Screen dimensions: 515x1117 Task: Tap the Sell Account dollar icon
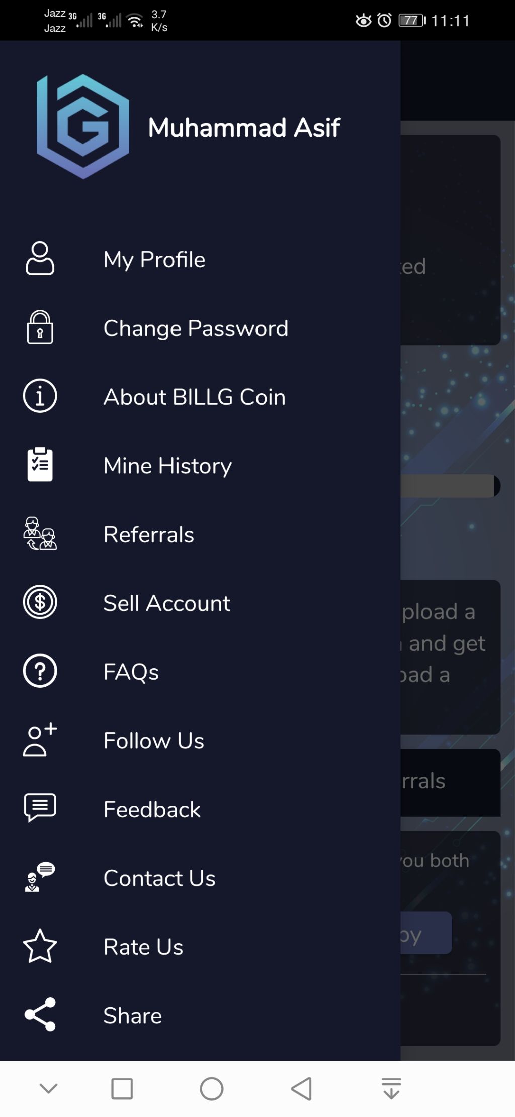[x=40, y=602]
